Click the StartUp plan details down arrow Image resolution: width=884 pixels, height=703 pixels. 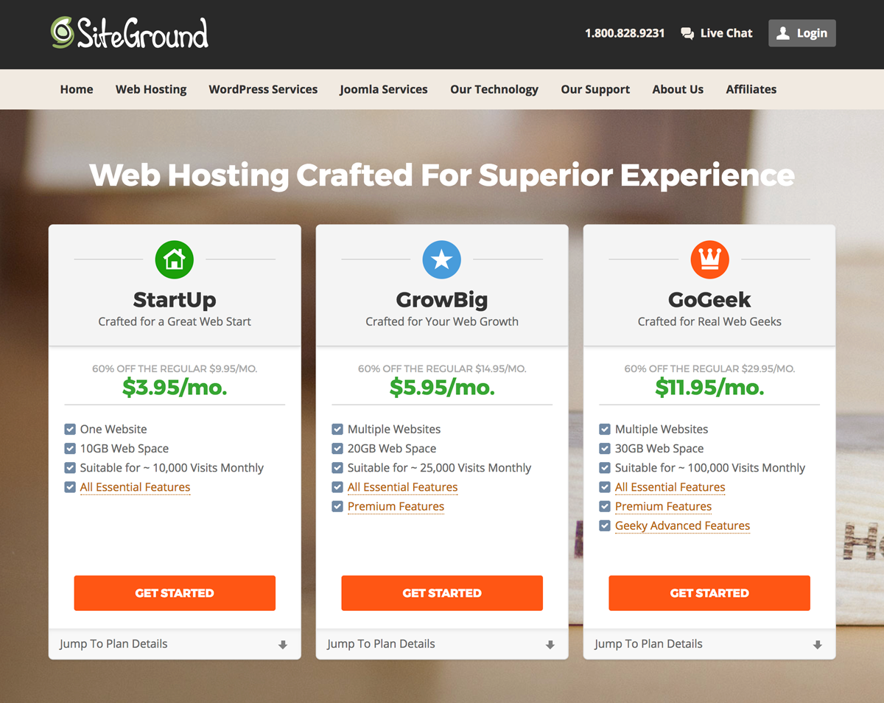click(283, 645)
